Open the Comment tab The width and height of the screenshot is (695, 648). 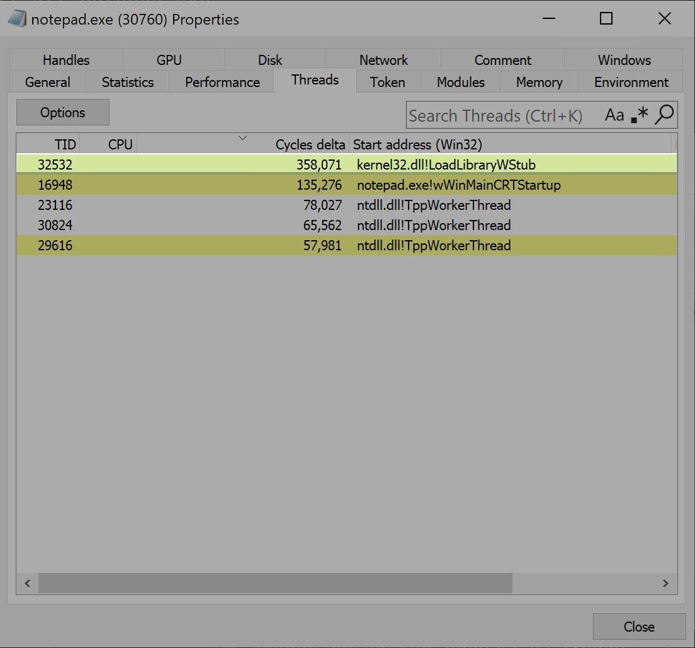click(502, 60)
